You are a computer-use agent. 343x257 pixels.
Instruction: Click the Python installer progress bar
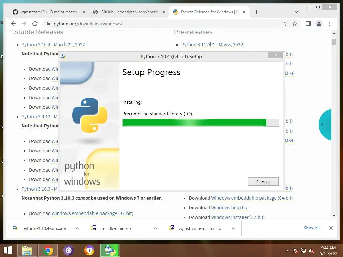[x=200, y=123]
